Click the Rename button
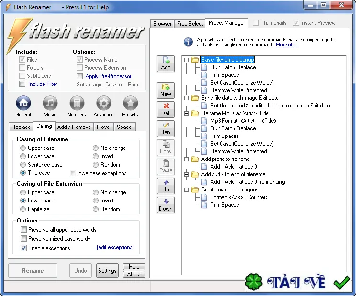This screenshot has height=296, width=356. pos(33,270)
